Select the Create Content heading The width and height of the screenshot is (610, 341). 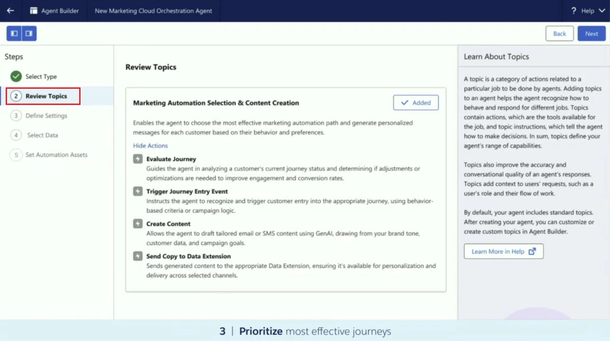[168, 224]
